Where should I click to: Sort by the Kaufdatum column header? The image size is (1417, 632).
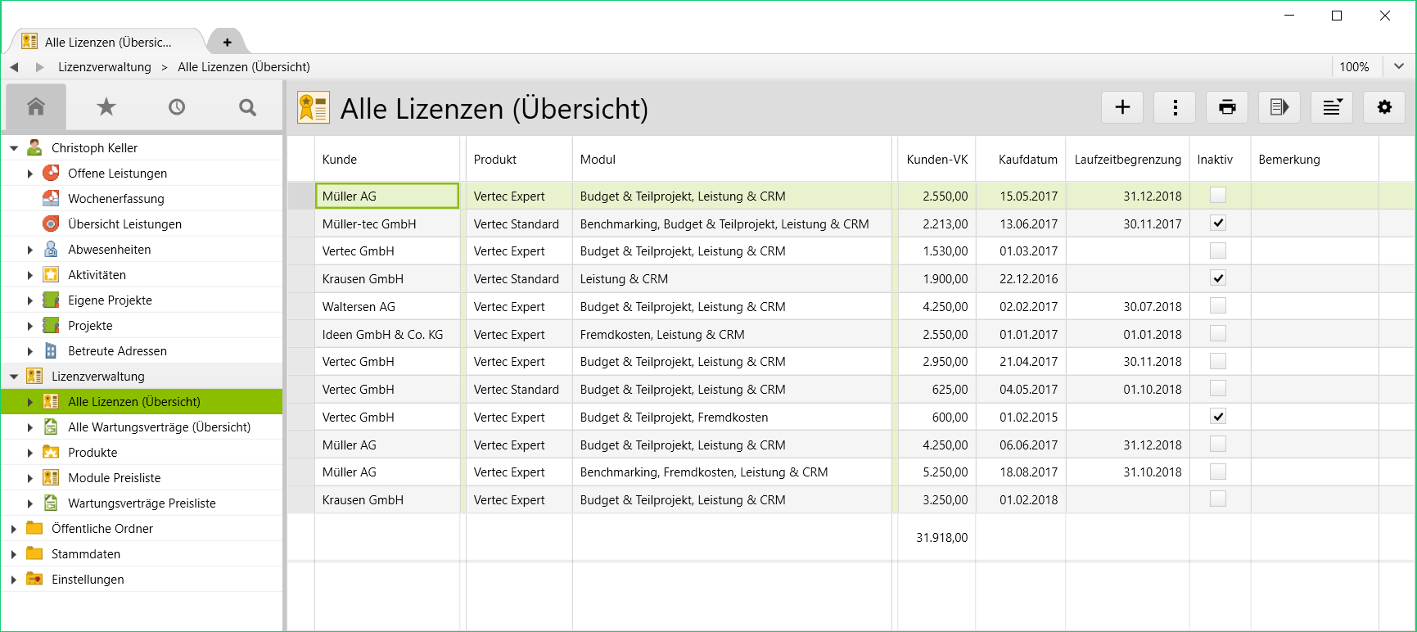(1021, 159)
